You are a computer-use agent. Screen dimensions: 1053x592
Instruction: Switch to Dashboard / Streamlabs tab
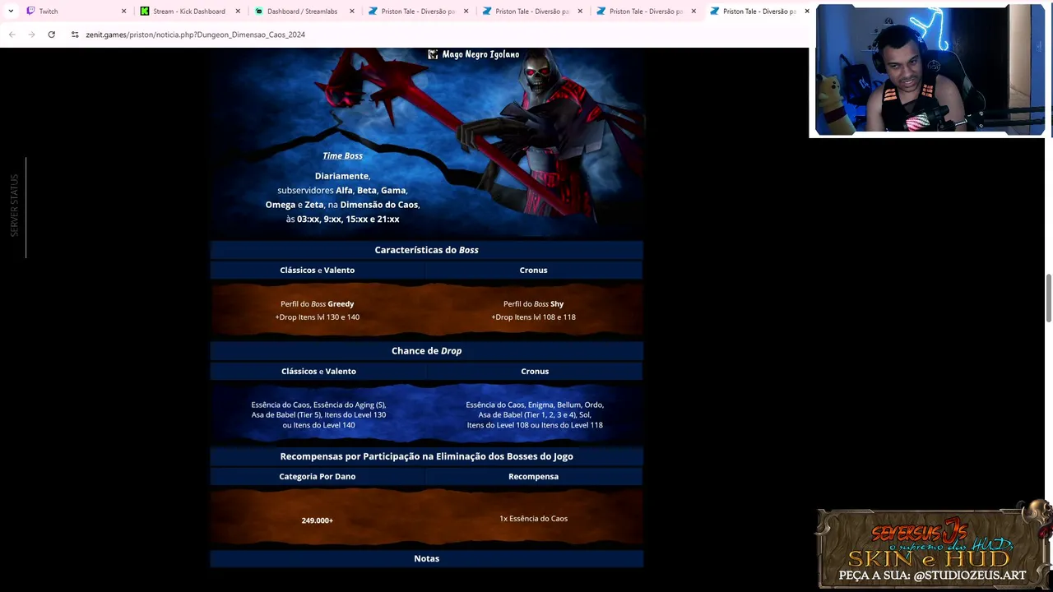[x=304, y=12]
